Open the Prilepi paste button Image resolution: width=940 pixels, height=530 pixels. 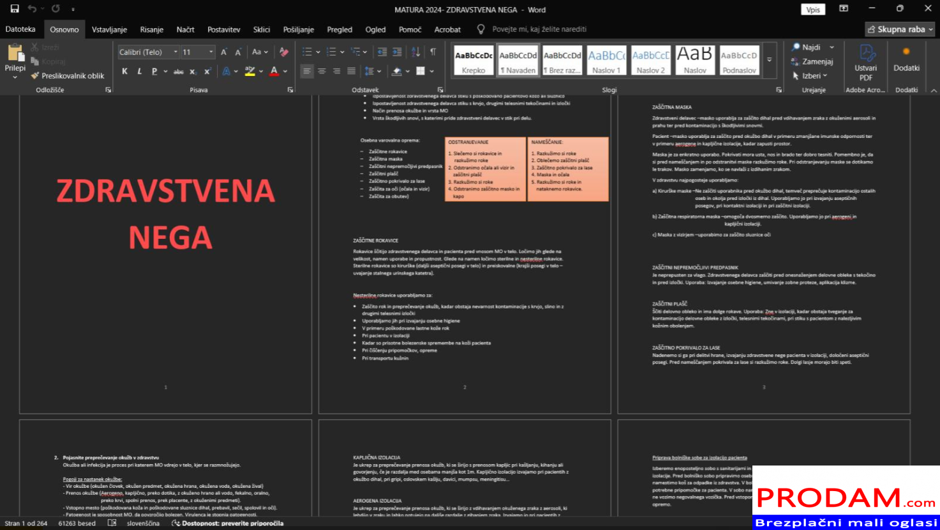coord(15,61)
